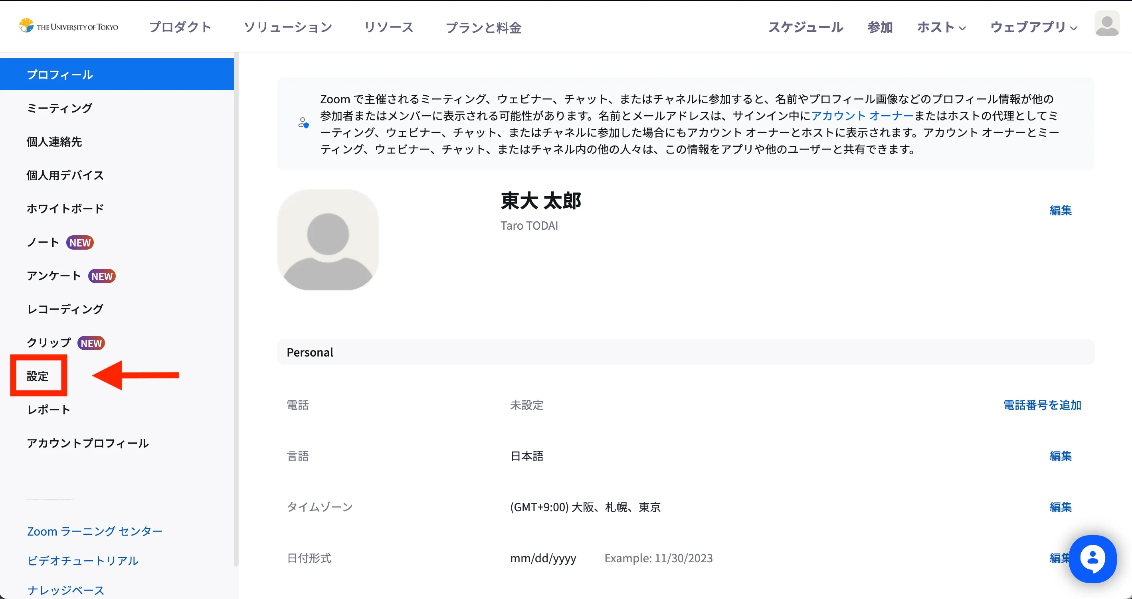This screenshot has width=1132, height=599.
Task: Open Zoom ラーニング センター link
Action: tap(95, 531)
